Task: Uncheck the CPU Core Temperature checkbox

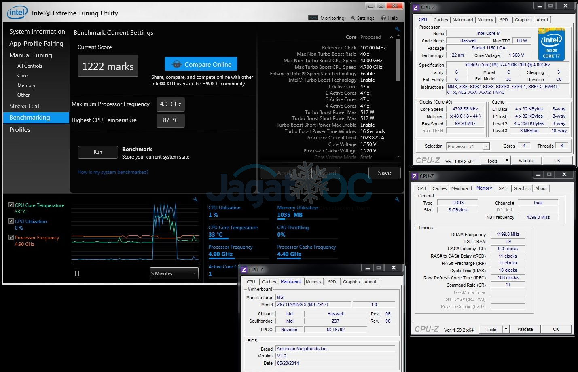Action: point(11,205)
